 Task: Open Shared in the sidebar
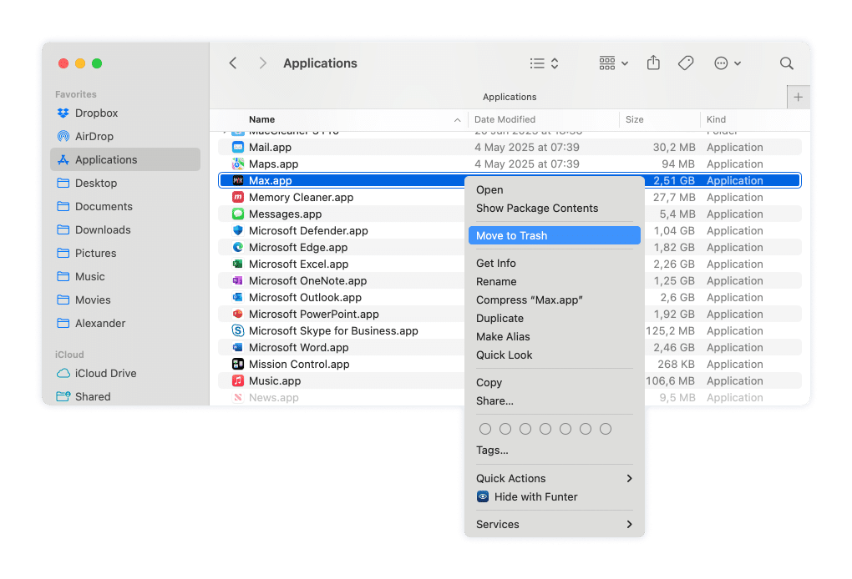click(125, 396)
